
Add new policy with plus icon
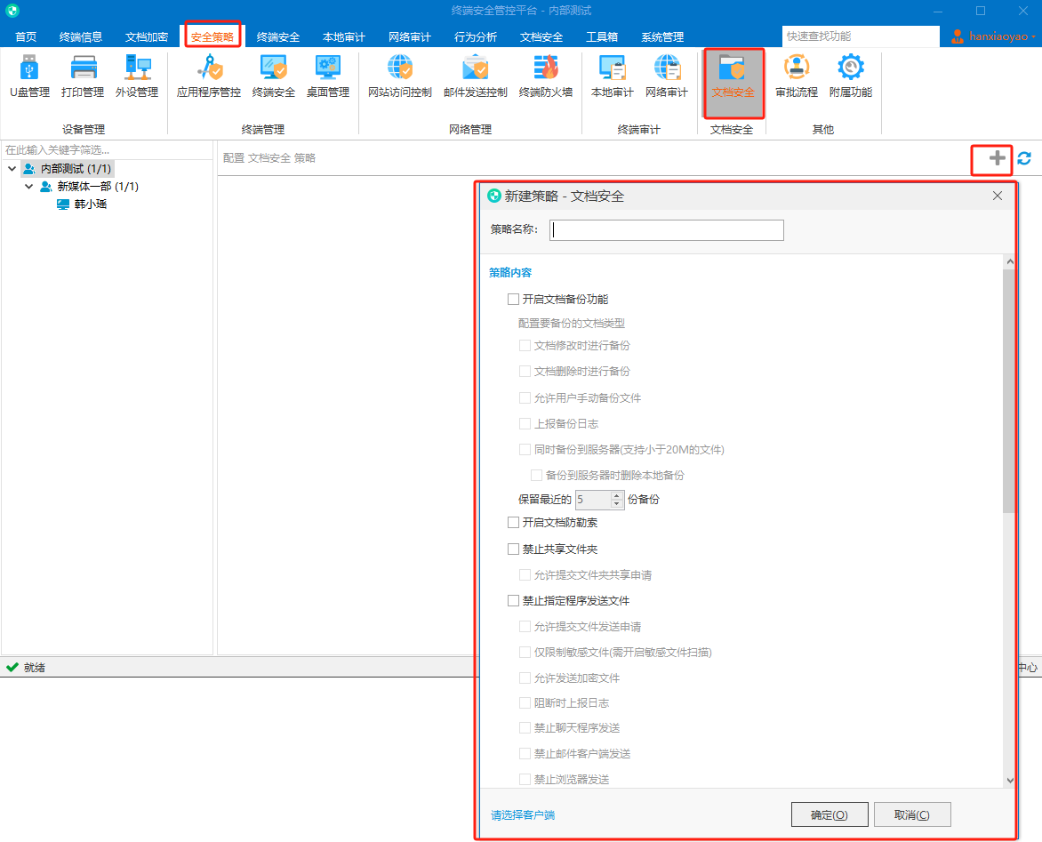click(x=997, y=158)
